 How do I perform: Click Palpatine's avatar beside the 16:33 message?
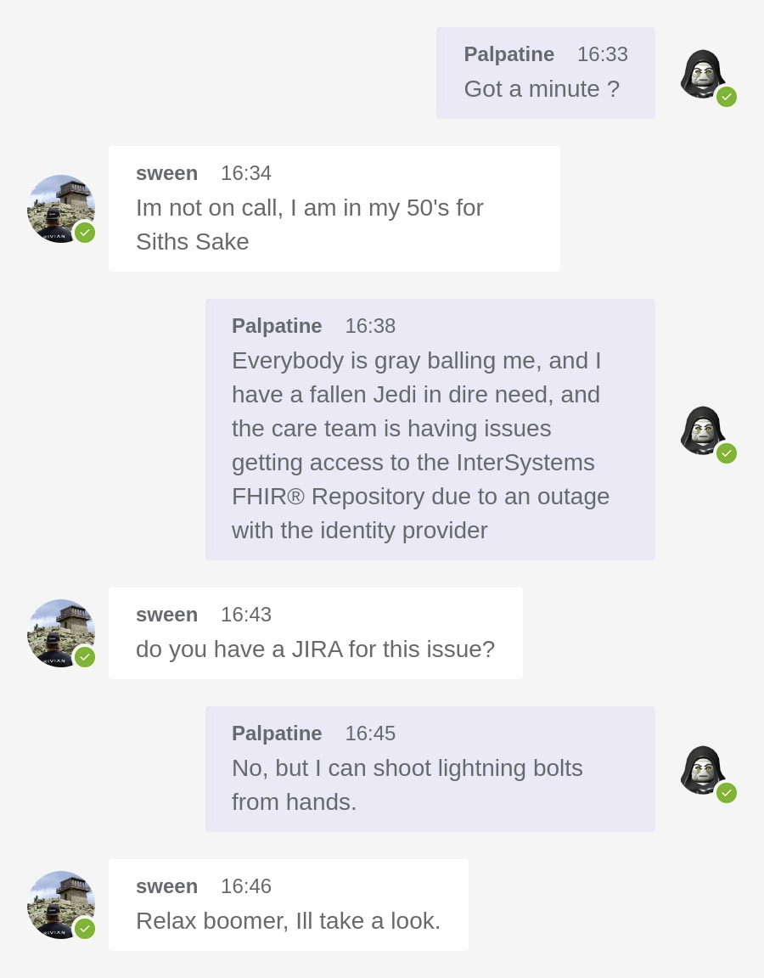click(x=702, y=73)
